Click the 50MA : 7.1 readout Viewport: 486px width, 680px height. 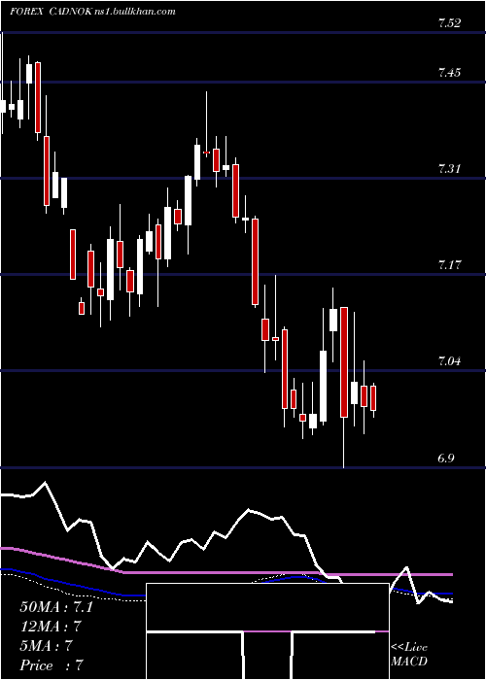point(56,607)
